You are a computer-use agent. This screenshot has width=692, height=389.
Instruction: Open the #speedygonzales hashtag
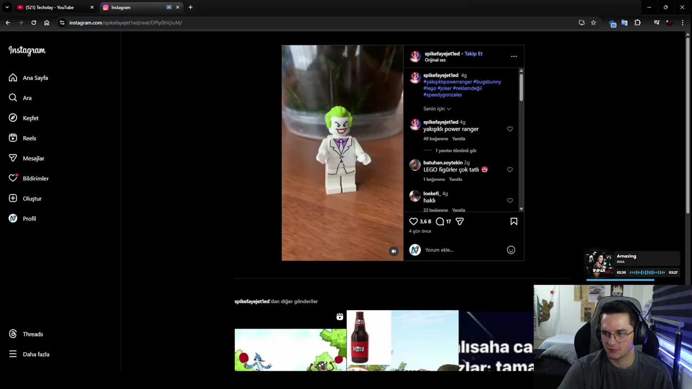[x=442, y=95]
